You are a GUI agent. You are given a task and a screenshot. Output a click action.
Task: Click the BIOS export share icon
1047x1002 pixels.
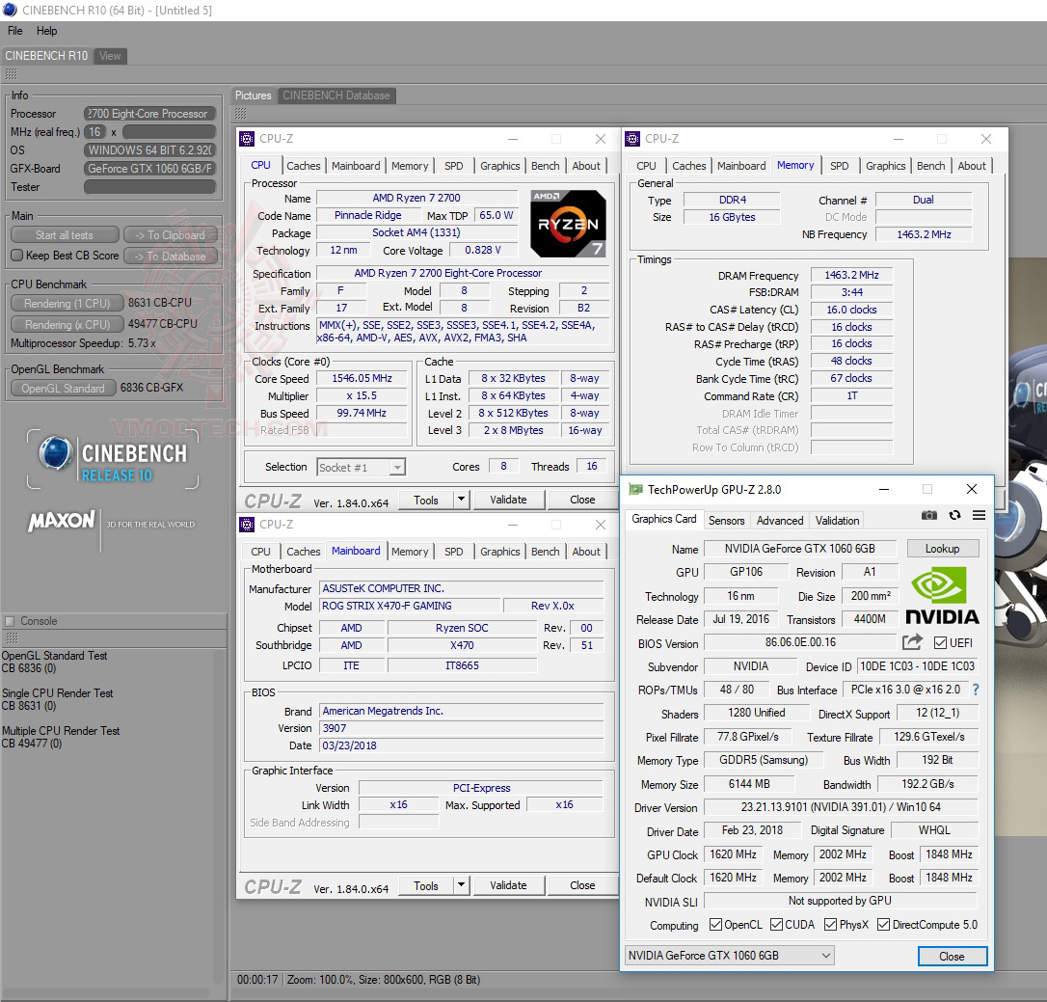point(912,642)
